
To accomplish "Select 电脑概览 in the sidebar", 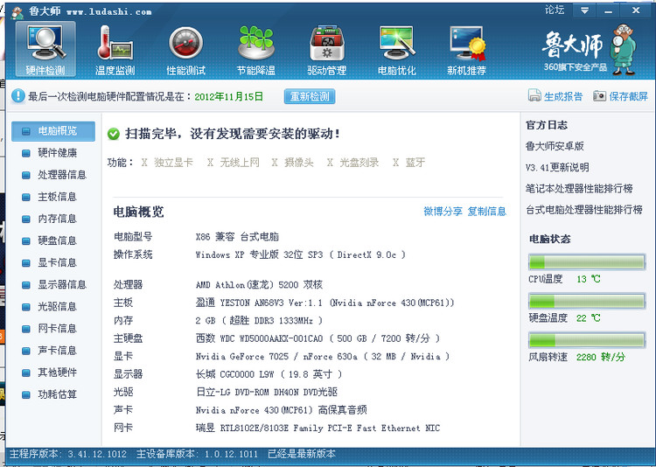I will [53, 131].
